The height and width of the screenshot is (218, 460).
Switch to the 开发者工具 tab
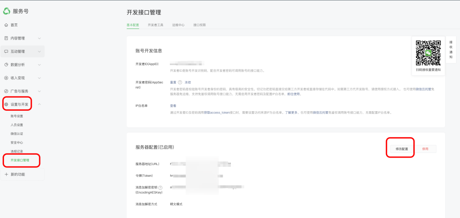click(155, 25)
